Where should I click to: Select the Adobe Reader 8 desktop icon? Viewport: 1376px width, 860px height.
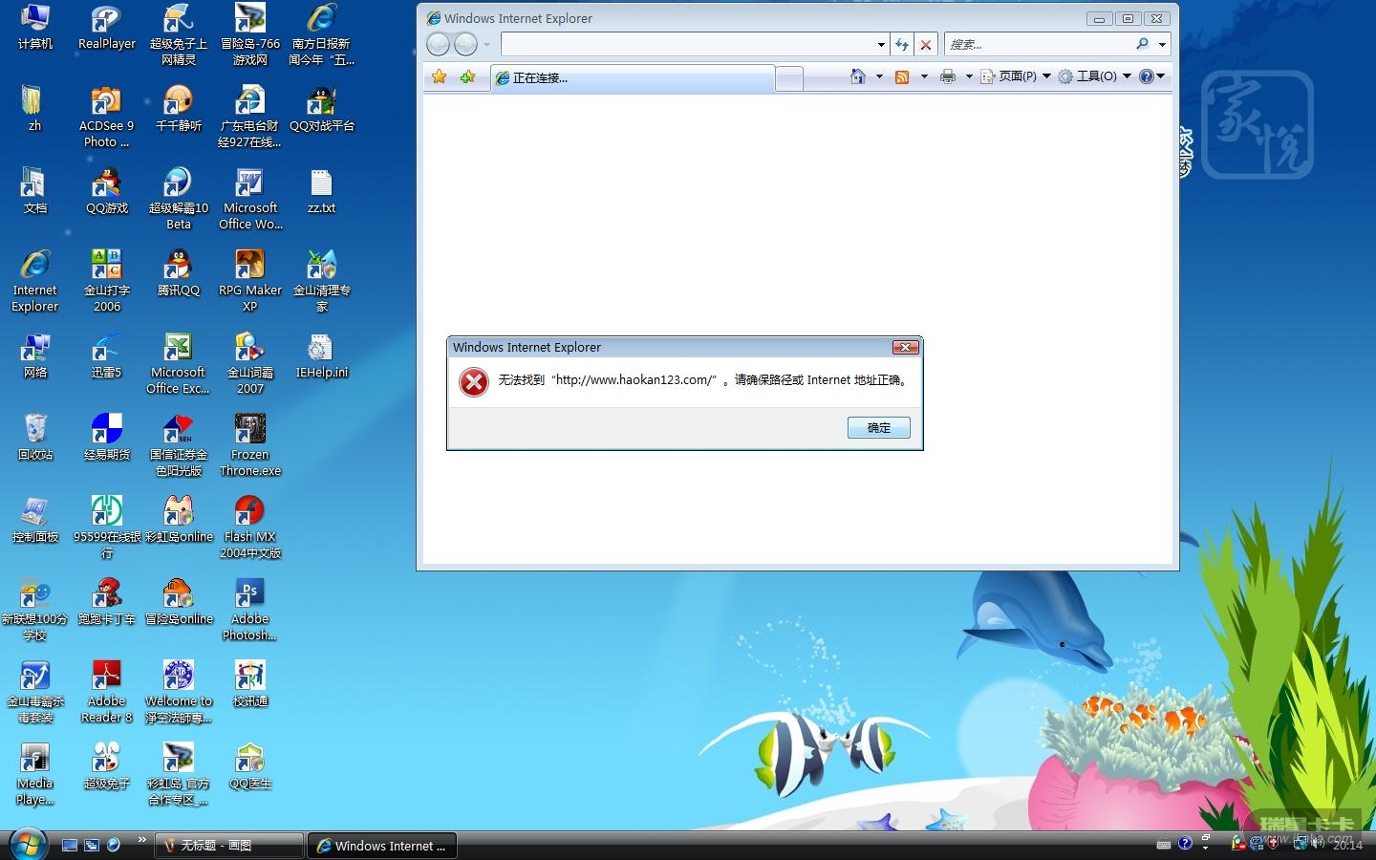click(107, 692)
